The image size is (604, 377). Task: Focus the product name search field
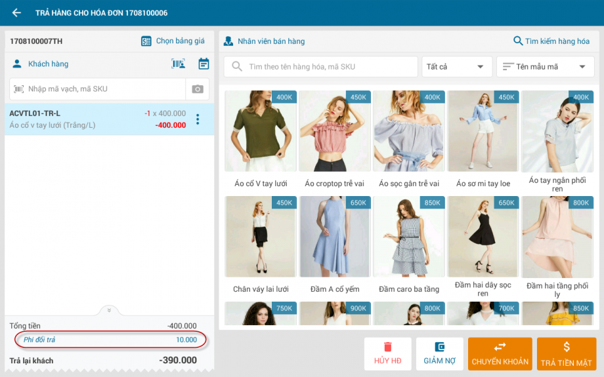click(321, 67)
